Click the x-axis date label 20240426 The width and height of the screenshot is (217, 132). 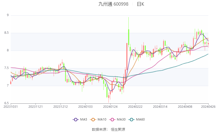point(208,107)
